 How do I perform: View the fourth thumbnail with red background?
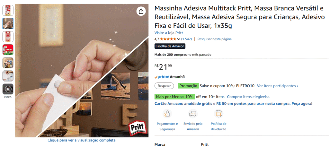point(8,50)
